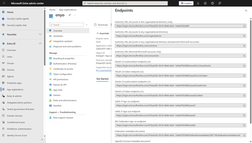Copy SAML-P sign-out endpoint
The image size is (252, 143).
(244, 115)
